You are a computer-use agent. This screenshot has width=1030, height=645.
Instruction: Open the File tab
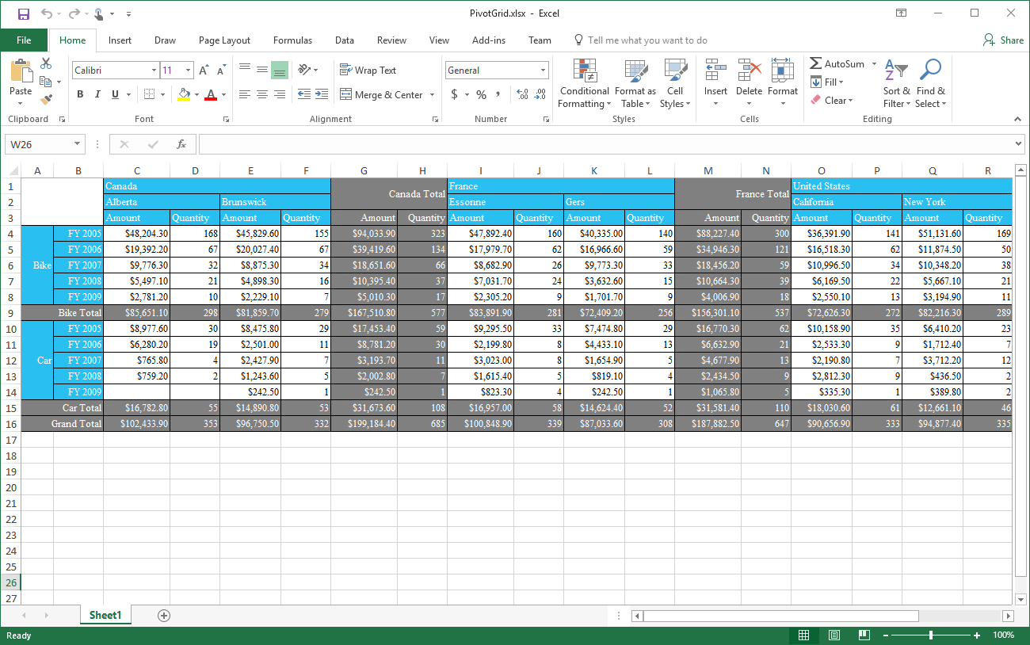click(24, 40)
